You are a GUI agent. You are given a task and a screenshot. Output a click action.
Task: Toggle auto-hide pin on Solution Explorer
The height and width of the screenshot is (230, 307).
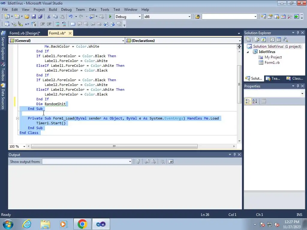[298, 33]
